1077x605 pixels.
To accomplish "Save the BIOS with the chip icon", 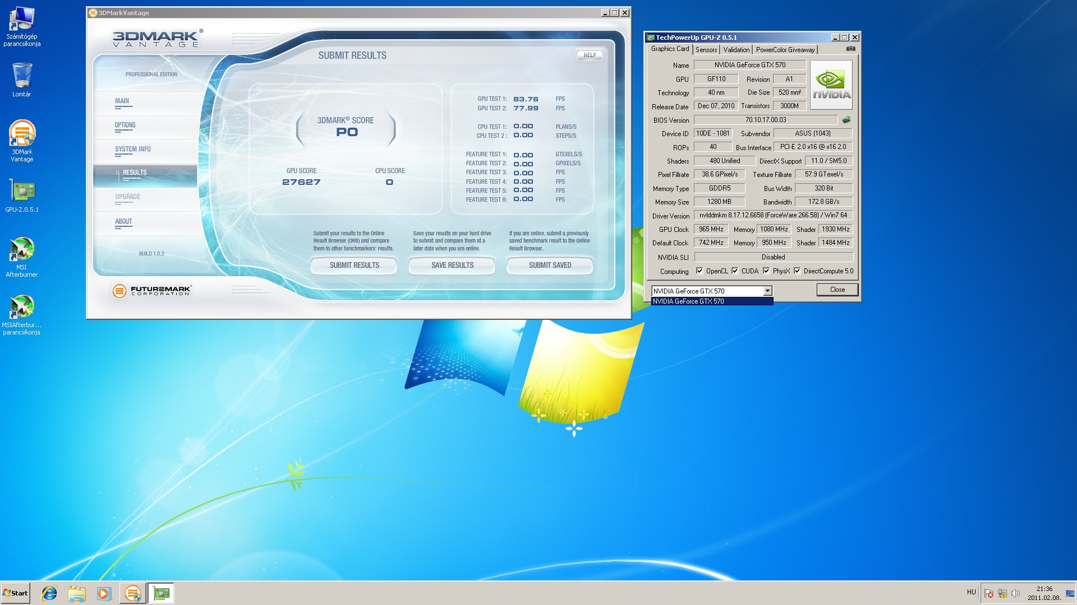I will pyautogui.click(x=846, y=119).
